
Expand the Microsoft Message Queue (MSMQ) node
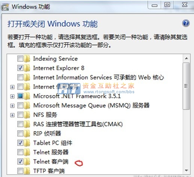click(12, 106)
